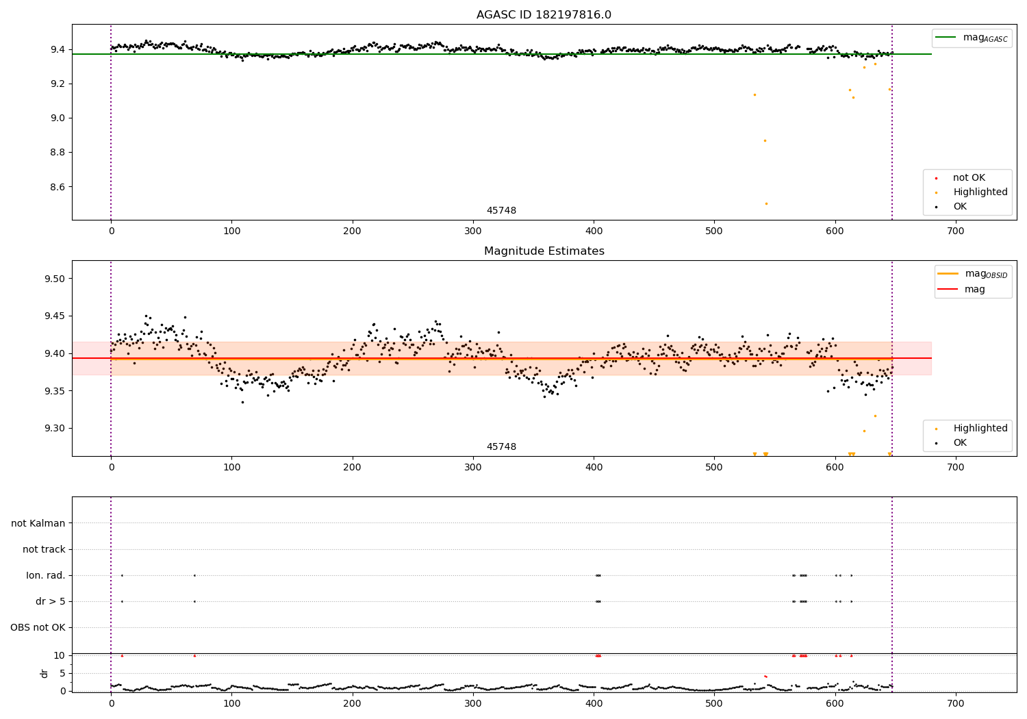The image size is (1027, 719).
Task: Click the 'AGASC ID 182197816.0' plot title
Action: pyautogui.click(x=544, y=15)
